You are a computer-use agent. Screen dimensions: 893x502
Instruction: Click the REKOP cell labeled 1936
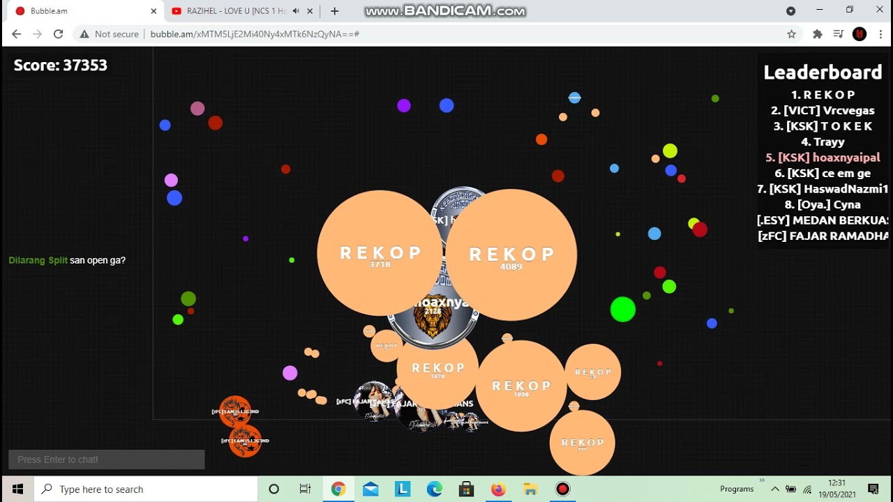pos(521,386)
